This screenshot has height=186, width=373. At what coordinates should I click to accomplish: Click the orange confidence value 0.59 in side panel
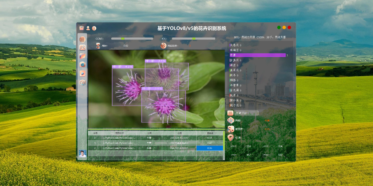pos(267,129)
